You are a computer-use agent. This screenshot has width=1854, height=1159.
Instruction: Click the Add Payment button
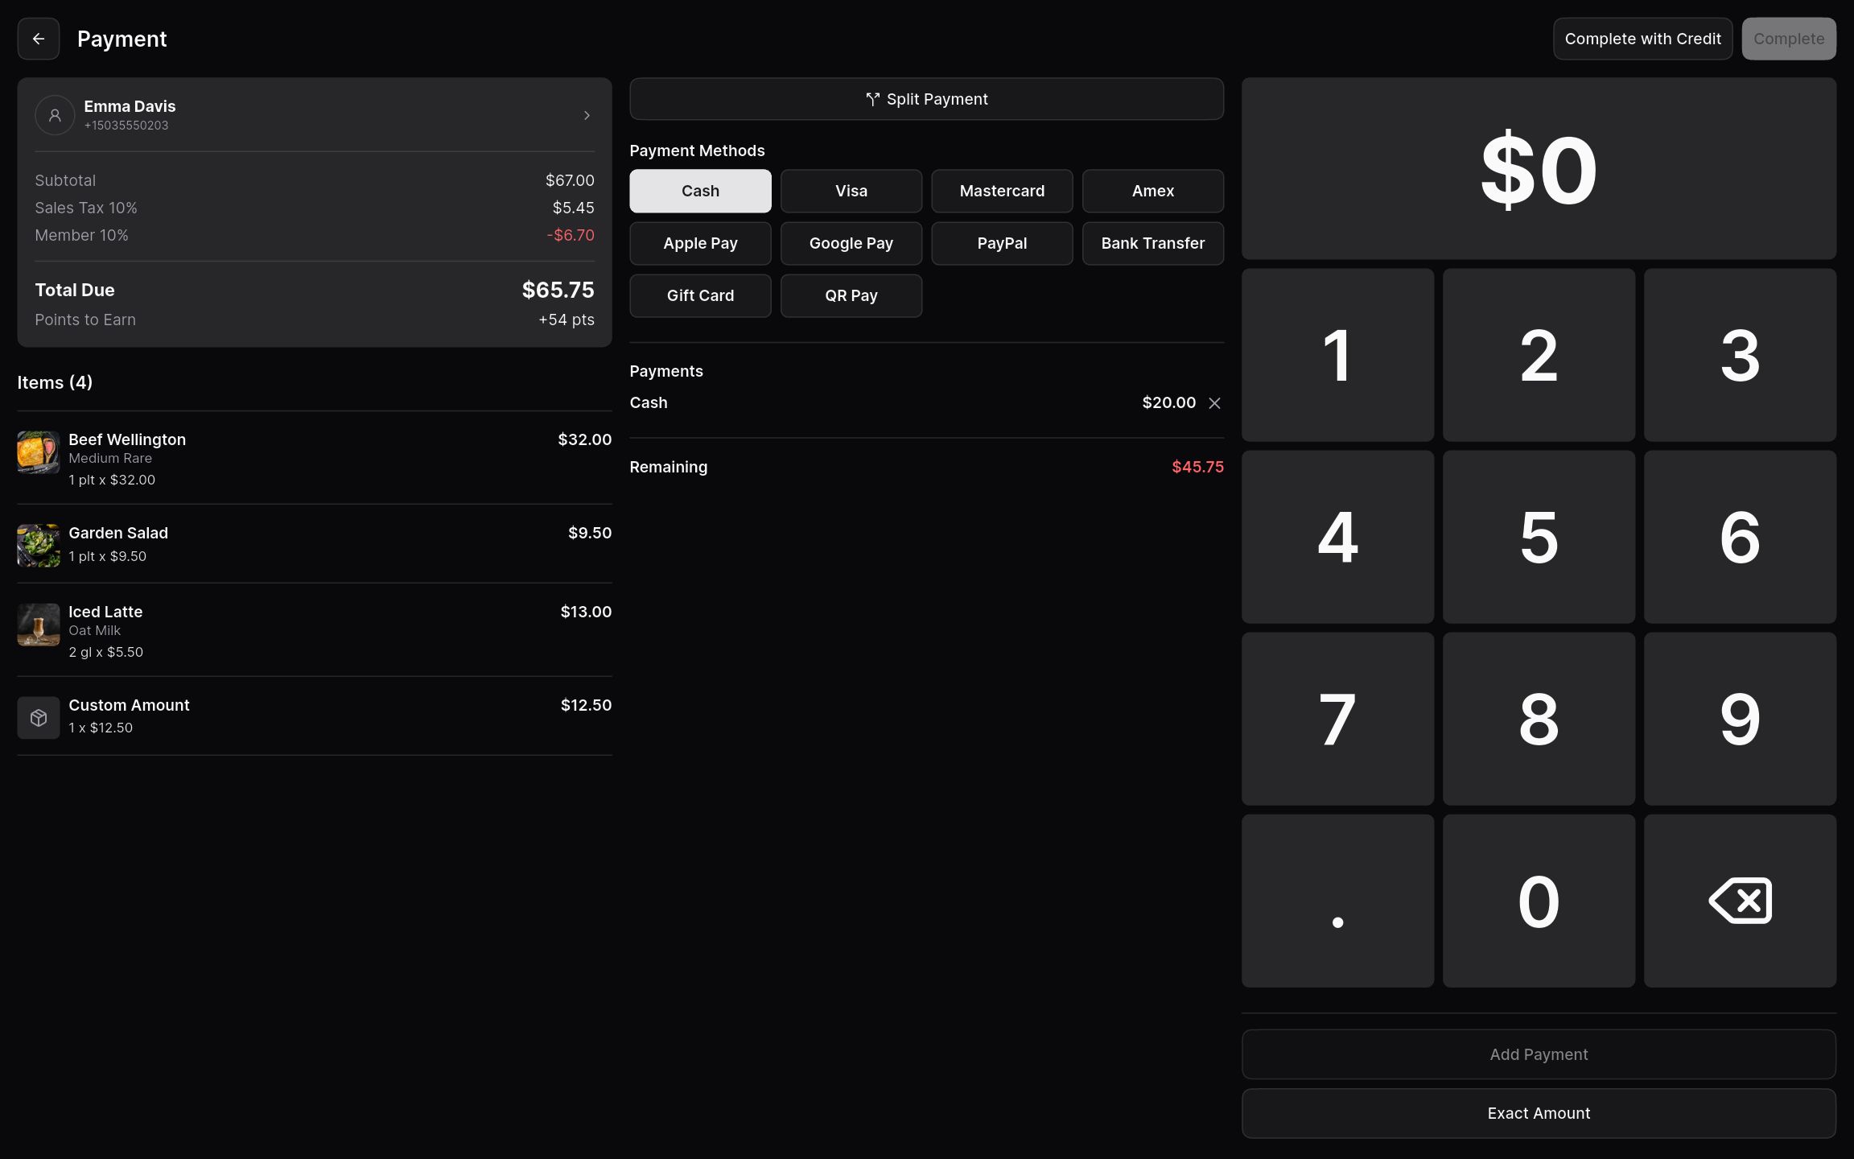[x=1539, y=1054]
